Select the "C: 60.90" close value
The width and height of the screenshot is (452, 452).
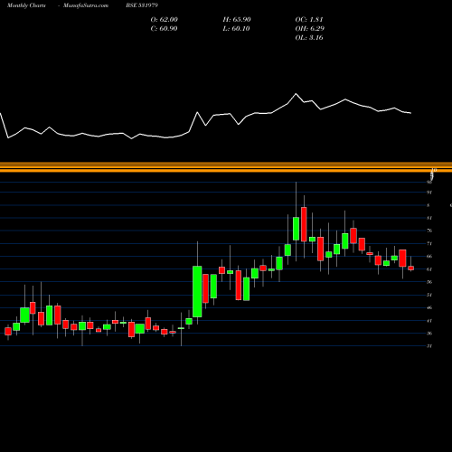click(164, 29)
